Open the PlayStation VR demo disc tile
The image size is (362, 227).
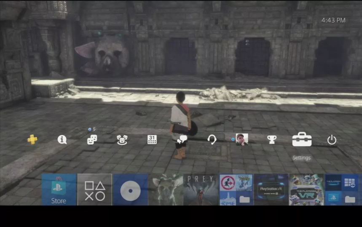point(271,190)
